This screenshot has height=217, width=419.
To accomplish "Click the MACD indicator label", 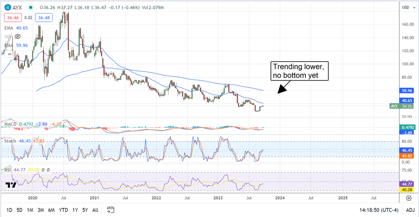I will click(10, 124).
